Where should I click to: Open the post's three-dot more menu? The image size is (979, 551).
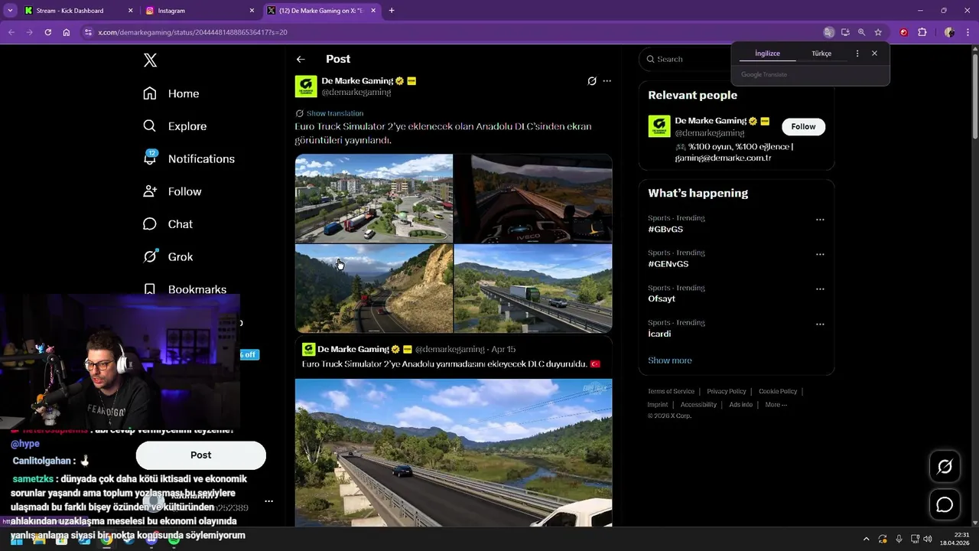pos(607,81)
